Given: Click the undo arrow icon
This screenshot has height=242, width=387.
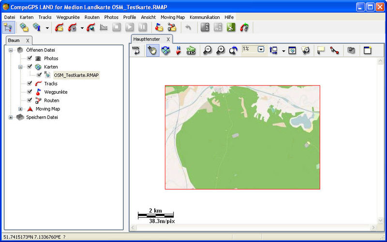Looking at the screenshot, I should click(188, 28).
